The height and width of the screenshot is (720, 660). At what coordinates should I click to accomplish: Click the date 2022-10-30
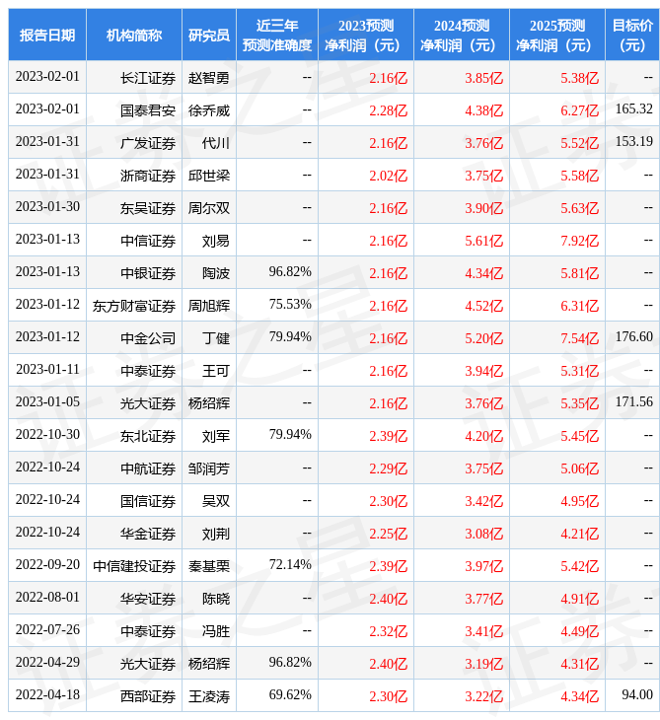(x=47, y=435)
